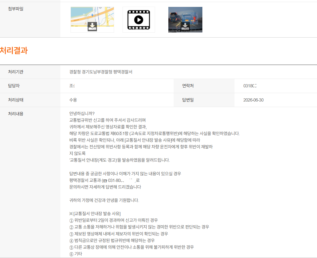The height and width of the screenshot is (258, 317).
Task: Select the '연락처' column label
Action: tap(188, 86)
